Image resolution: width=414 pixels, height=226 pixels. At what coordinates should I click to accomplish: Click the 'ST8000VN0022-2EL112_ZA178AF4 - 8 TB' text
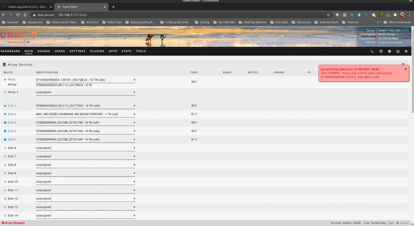coord(64,85)
